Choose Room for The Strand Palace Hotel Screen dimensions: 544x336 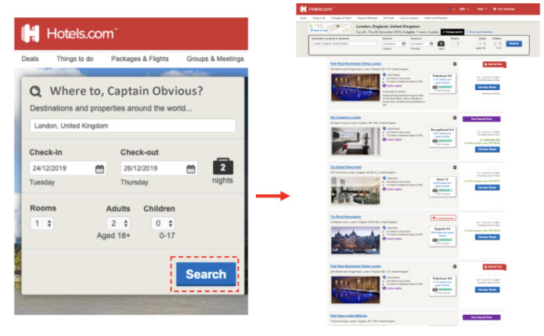coord(487,188)
